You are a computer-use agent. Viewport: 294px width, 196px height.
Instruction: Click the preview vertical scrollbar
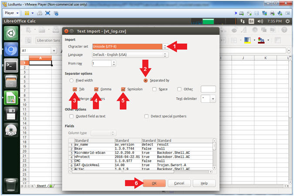click(x=214, y=154)
